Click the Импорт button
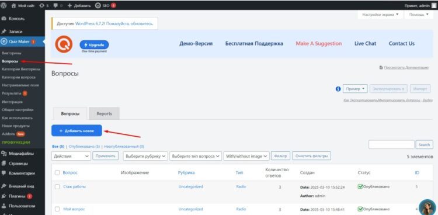438x215 pixels. click(420, 89)
